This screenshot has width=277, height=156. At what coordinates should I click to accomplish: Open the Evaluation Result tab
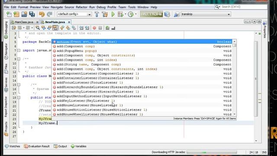[x=37, y=146]
